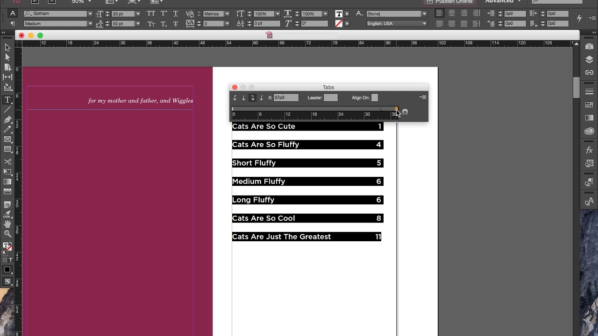Click the Align On field in Tabs
Viewport: 598px width, 336px height.
pyautogui.click(x=375, y=98)
